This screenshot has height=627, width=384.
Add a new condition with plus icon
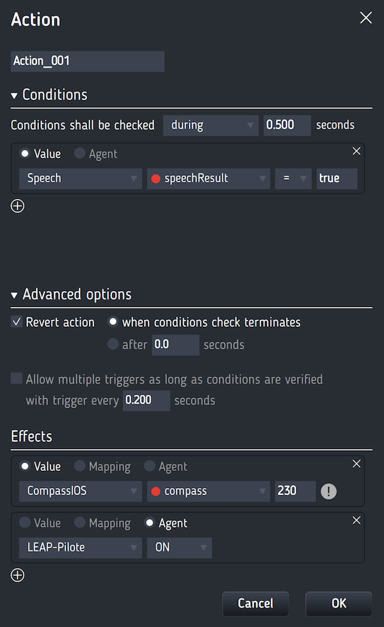tap(17, 206)
